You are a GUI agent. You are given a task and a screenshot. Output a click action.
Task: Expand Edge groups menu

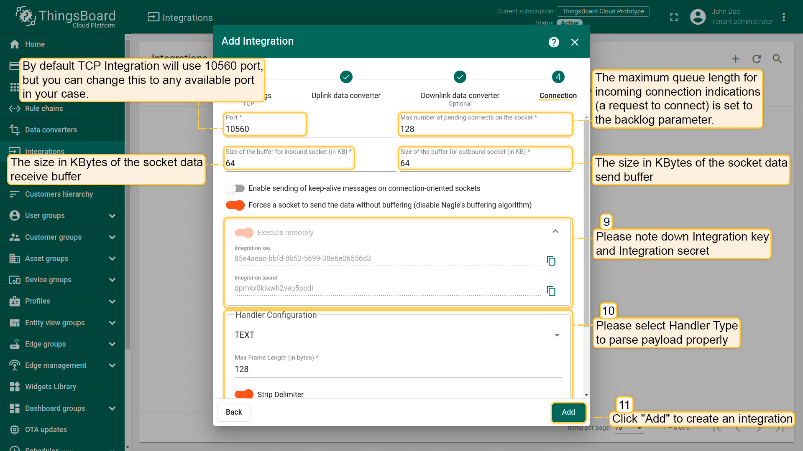pos(112,344)
